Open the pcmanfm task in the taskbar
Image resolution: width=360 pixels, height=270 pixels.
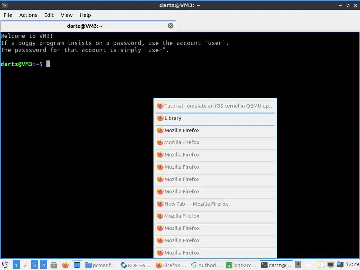point(100,265)
